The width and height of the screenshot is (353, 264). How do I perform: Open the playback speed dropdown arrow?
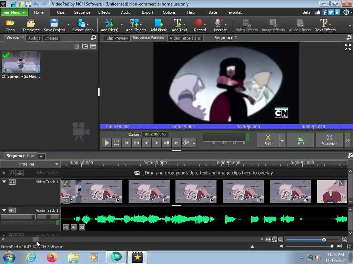194,143
